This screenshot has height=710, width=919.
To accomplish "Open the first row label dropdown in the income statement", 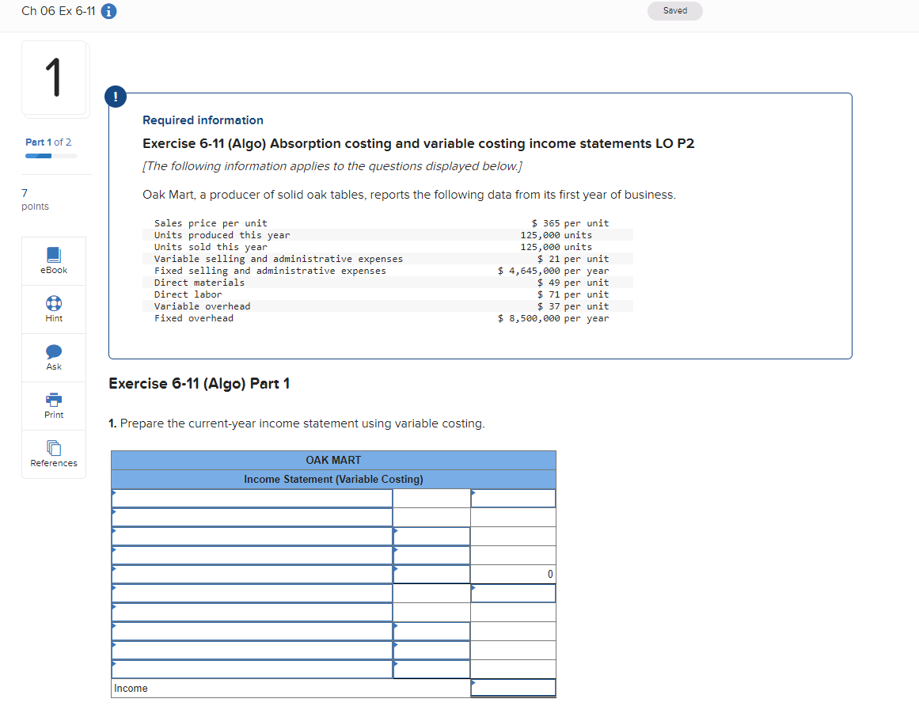I will 253,498.
